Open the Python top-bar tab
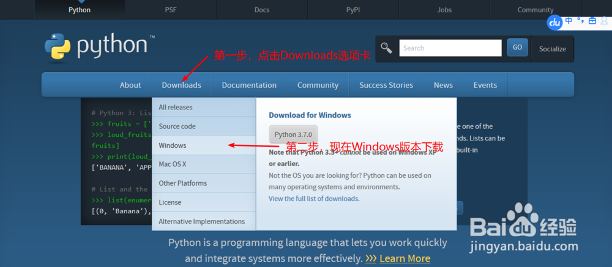This screenshot has height=267, width=612. (80, 10)
